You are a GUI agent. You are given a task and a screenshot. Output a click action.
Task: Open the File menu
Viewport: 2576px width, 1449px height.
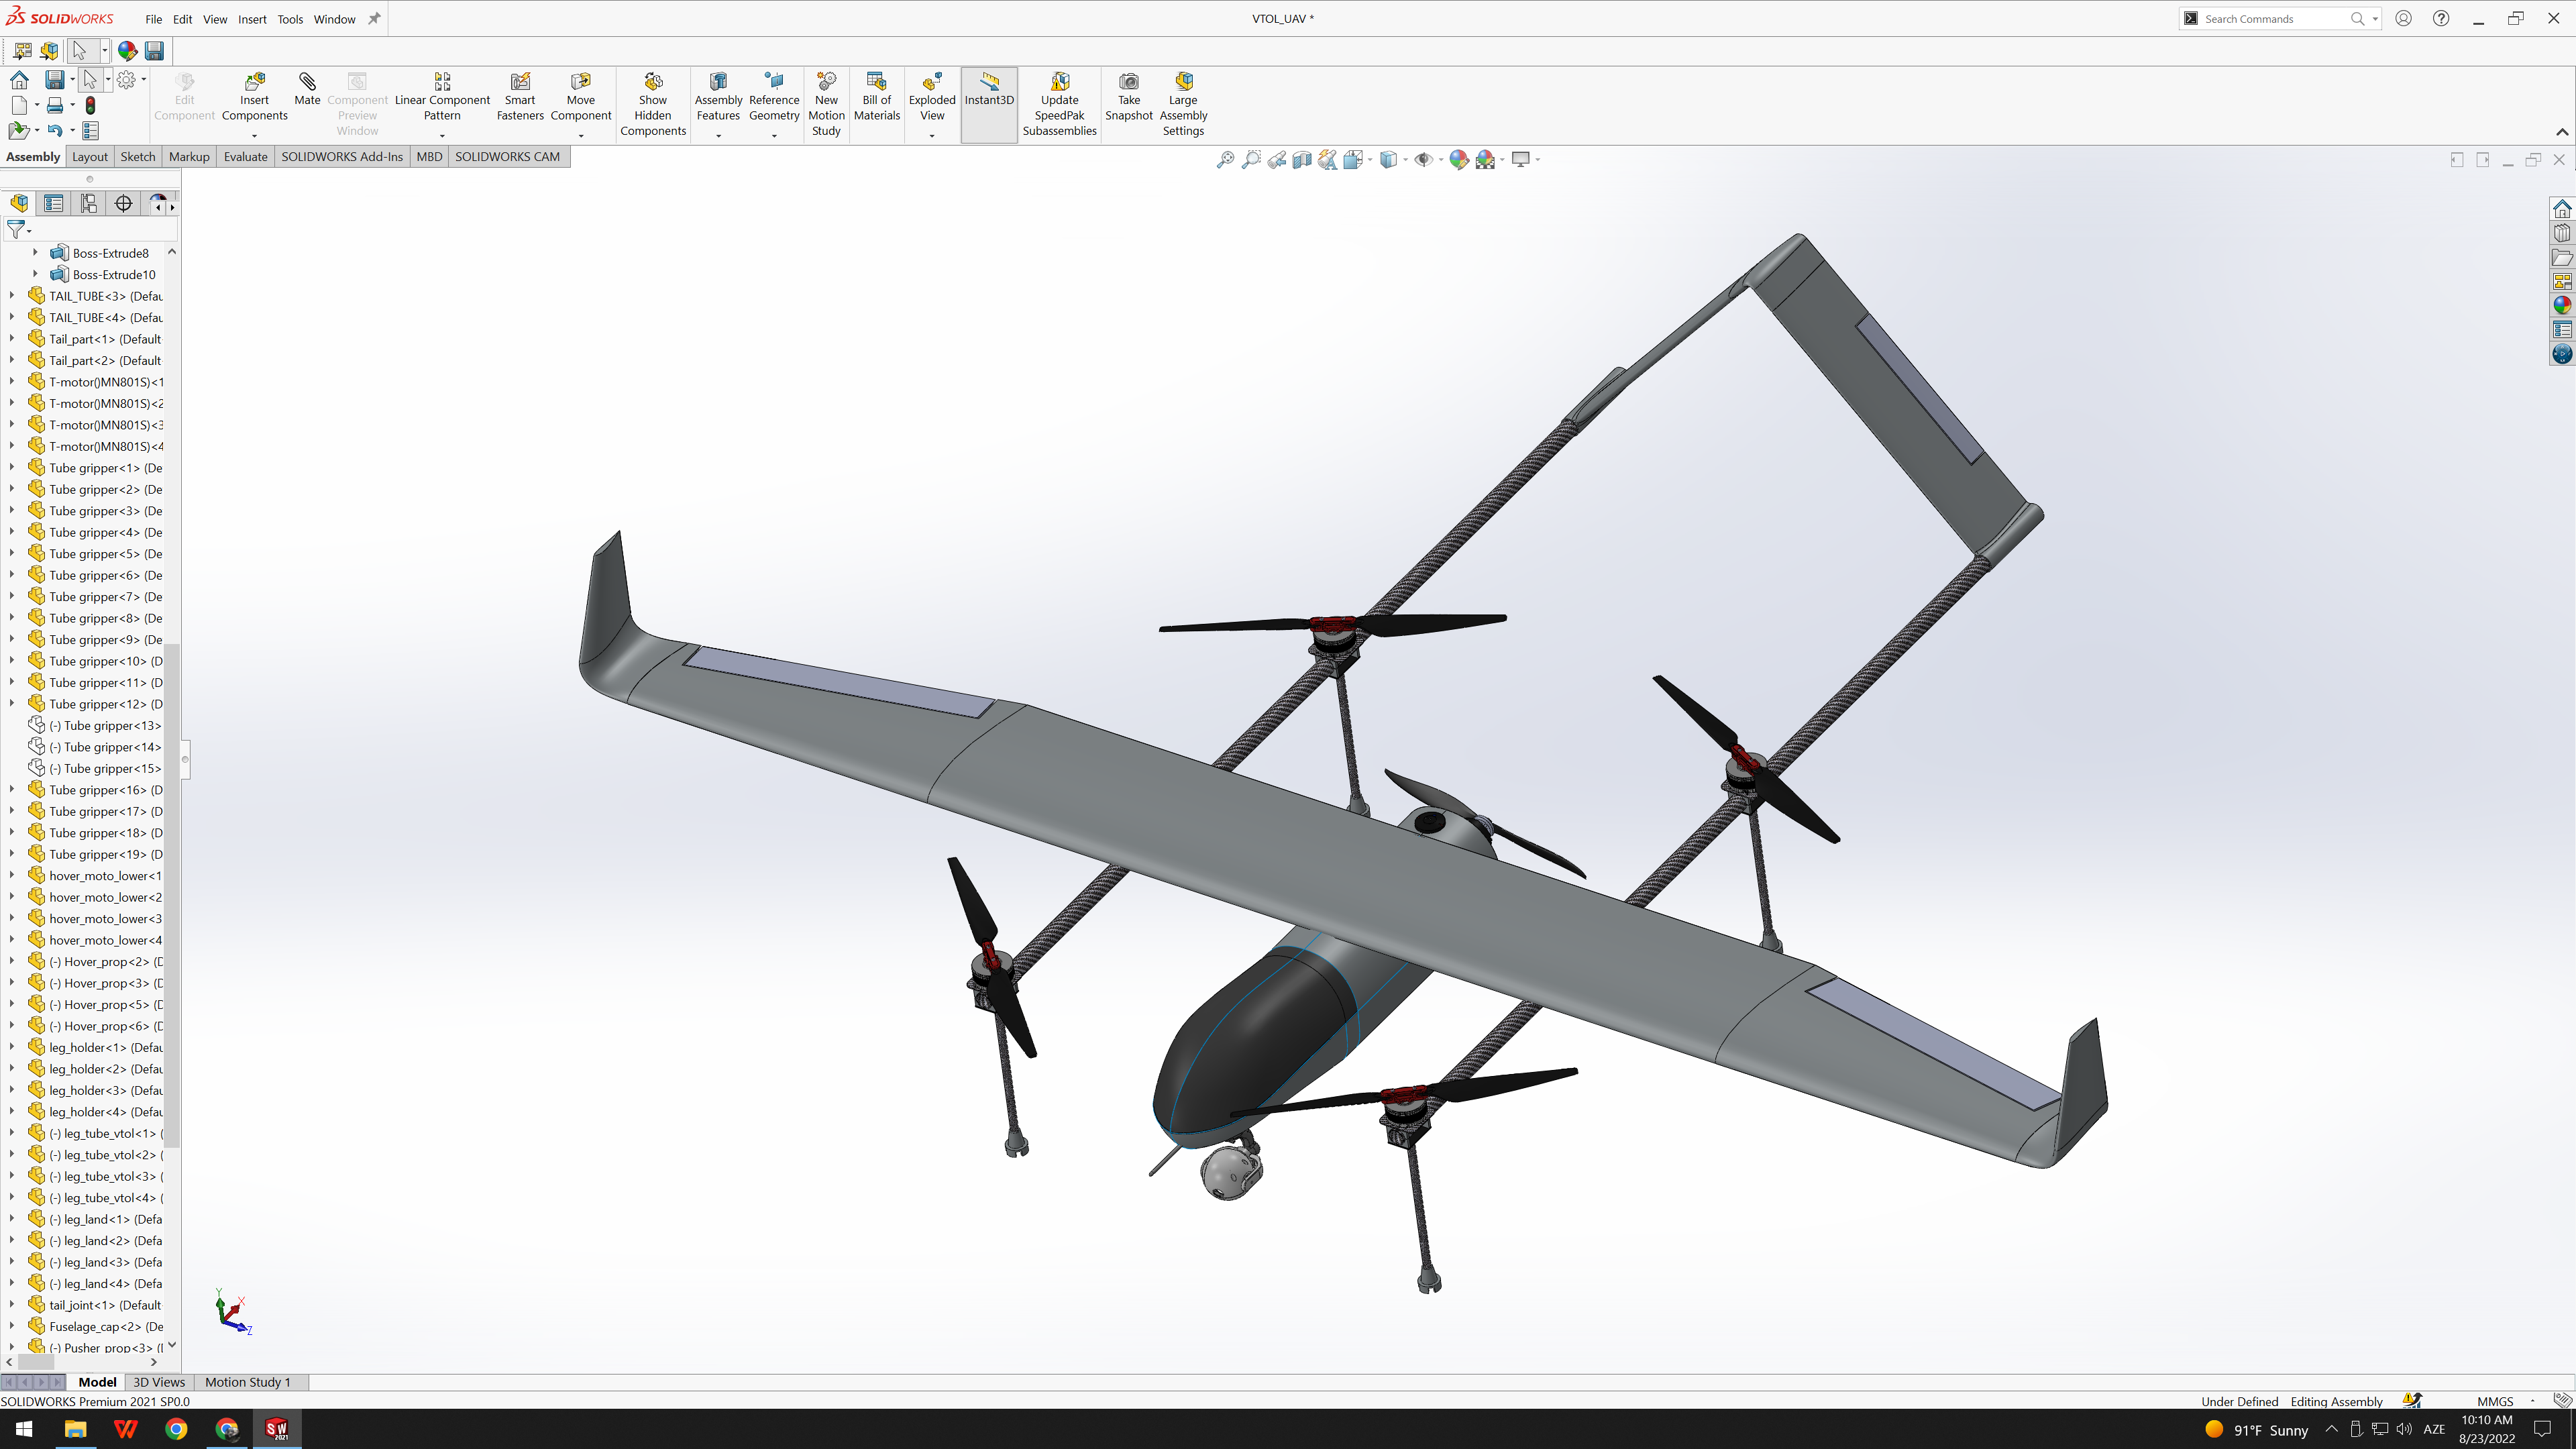click(153, 19)
